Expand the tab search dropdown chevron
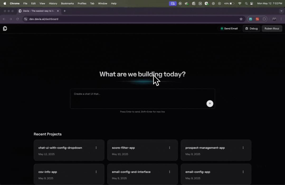The image size is (285, 185). click(281, 11)
